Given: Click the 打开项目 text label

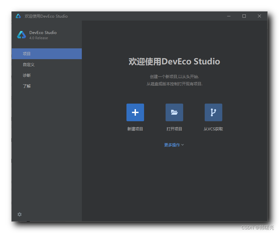Looking at the screenshot, I should [174, 129].
